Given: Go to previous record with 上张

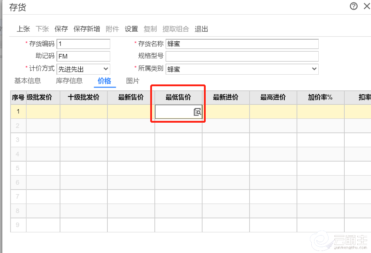Looking at the screenshot, I should (x=24, y=29).
